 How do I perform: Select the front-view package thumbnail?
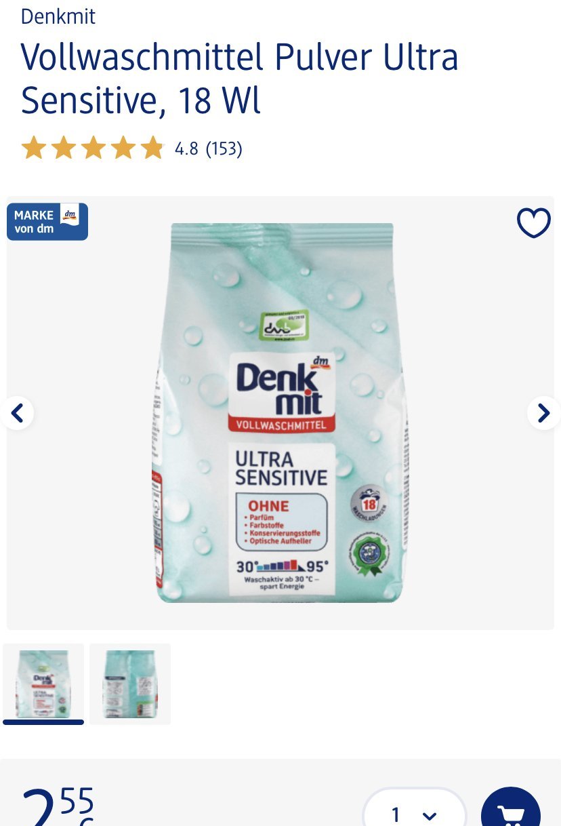pos(43,684)
